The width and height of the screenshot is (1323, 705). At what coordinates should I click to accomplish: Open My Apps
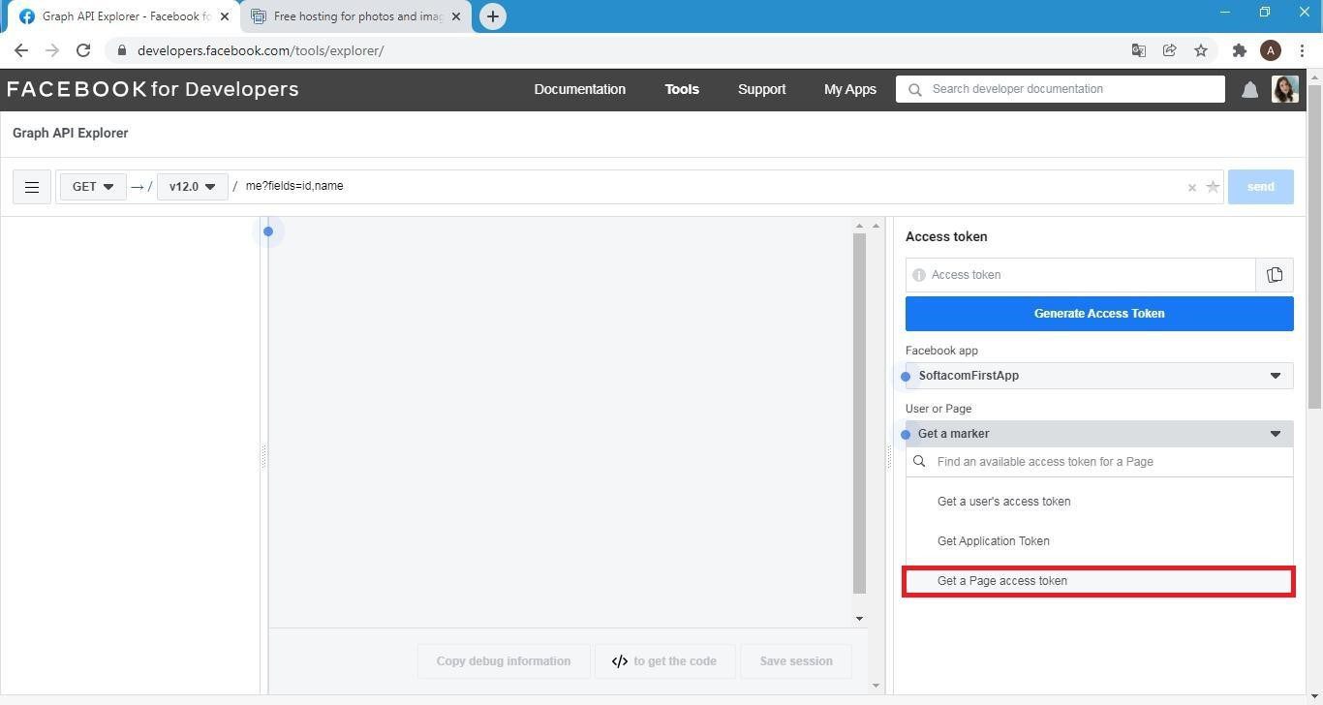(x=850, y=89)
